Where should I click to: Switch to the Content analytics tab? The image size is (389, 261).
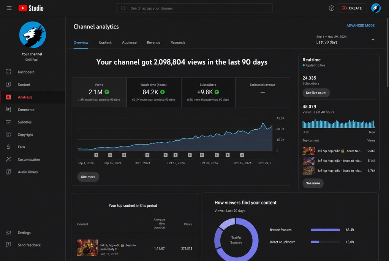click(105, 42)
